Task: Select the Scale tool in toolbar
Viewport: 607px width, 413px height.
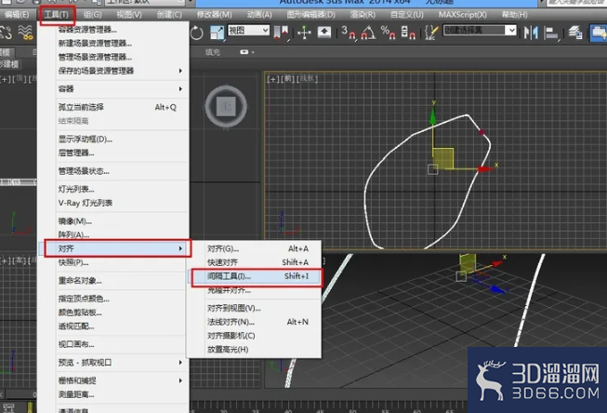Action: coord(218,33)
